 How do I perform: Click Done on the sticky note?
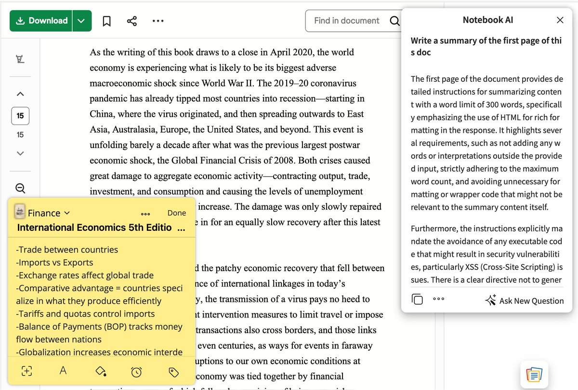[177, 213]
